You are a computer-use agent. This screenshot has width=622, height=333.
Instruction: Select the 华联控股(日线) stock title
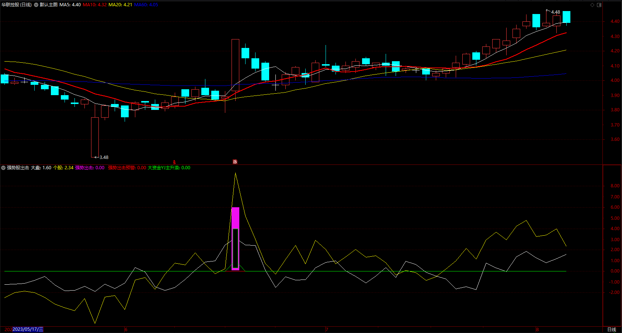coord(17,5)
